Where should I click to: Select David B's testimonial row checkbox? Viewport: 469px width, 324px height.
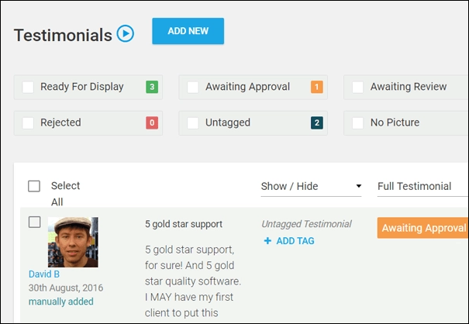point(35,222)
